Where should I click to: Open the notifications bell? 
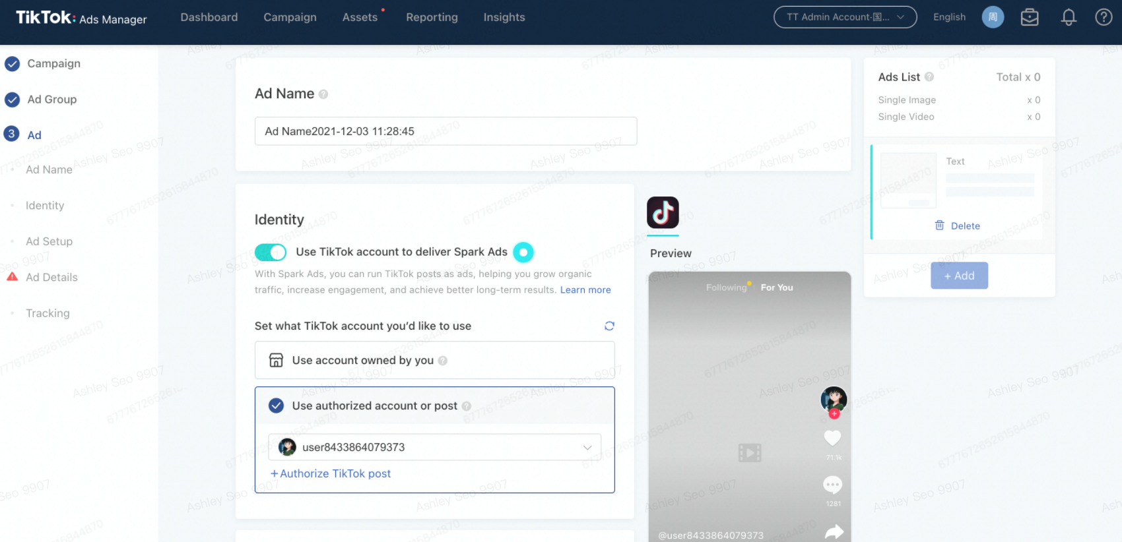click(1069, 17)
